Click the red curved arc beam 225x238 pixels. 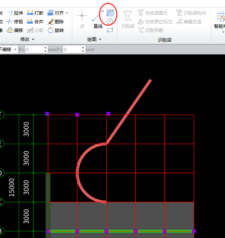[77, 173]
